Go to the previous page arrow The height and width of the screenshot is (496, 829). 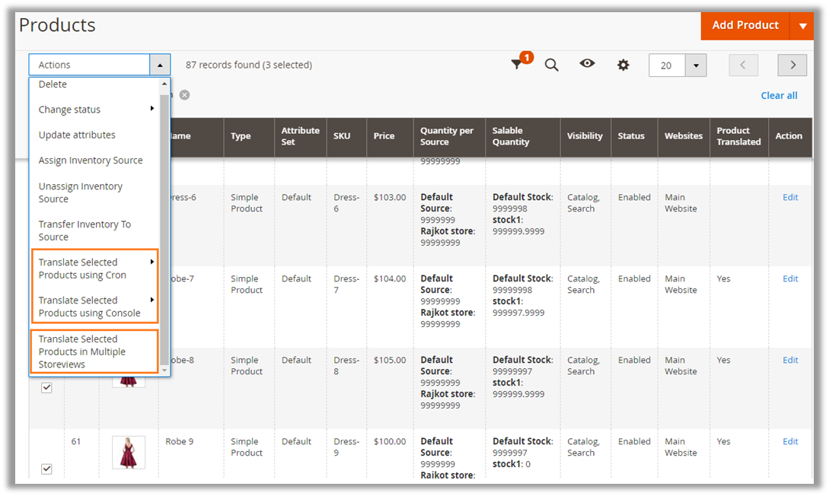pos(743,65)
